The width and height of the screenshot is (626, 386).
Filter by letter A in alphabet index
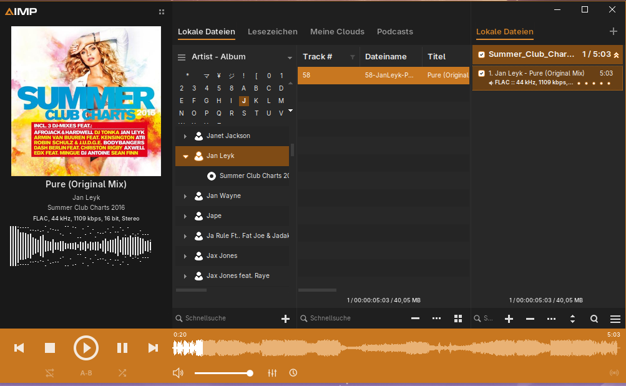click(243, 88)
